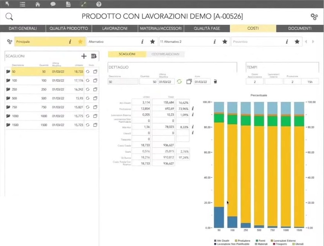Open folder icon for scaglione 500
This screenshot has width=324, height=246.
click(8, 98)
